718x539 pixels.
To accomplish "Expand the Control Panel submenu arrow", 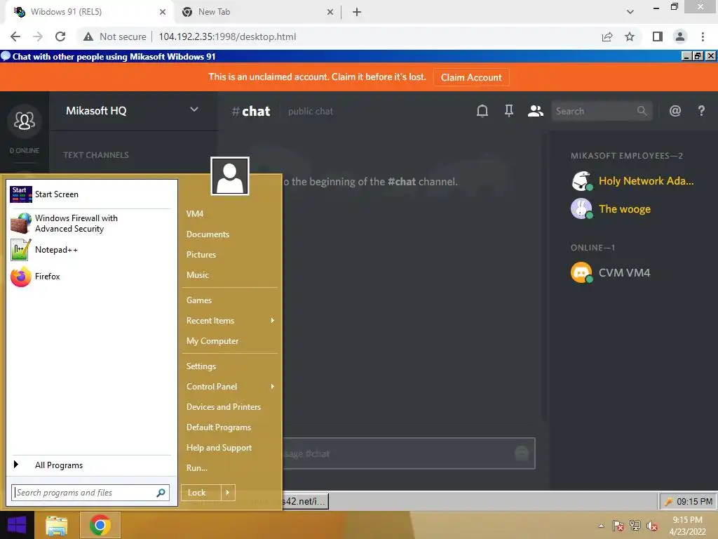I will pos(273,387).
